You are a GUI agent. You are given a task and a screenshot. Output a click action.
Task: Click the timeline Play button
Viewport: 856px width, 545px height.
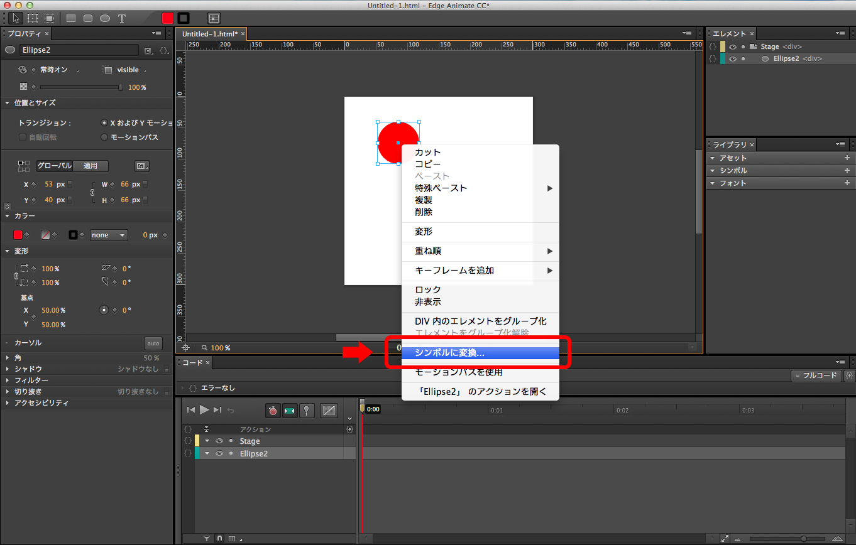click(204, 409)
